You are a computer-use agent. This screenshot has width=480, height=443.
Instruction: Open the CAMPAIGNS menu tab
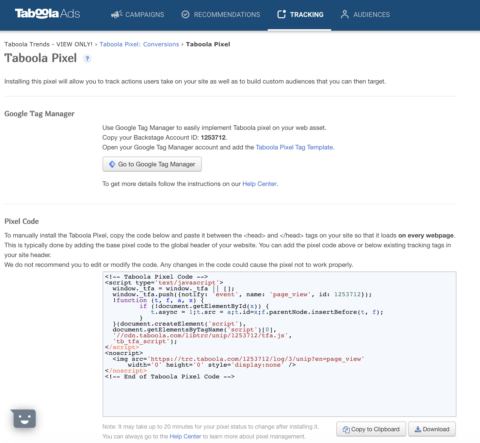pyautogui.click(x=137, y=15)
